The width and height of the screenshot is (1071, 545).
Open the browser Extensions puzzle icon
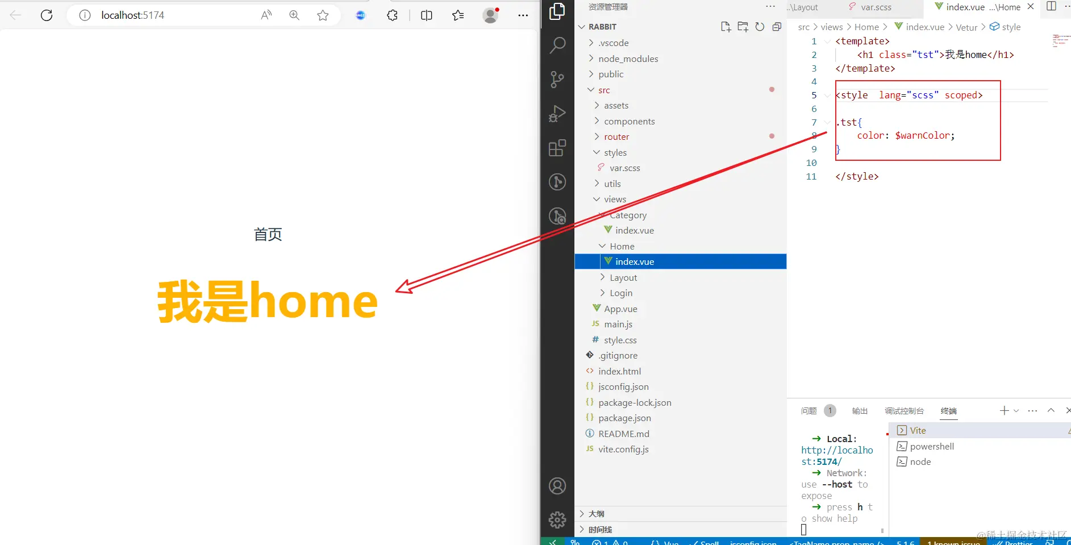392,15
